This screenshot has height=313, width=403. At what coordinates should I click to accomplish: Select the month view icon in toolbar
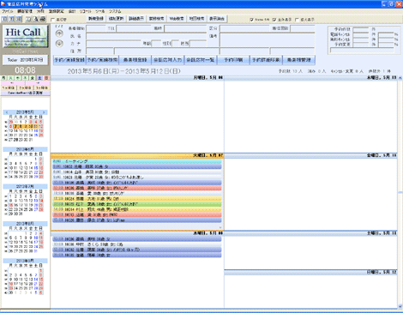[19, 19]
